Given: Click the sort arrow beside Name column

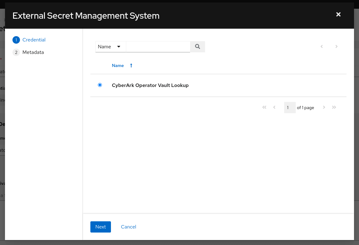Looking at the screenshot, I should tap(131, 65).
